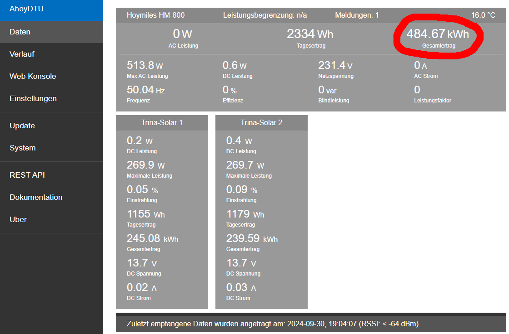Click the Meldungen: 1 alert indicator
509x334 pixels.
click(357, 15)
